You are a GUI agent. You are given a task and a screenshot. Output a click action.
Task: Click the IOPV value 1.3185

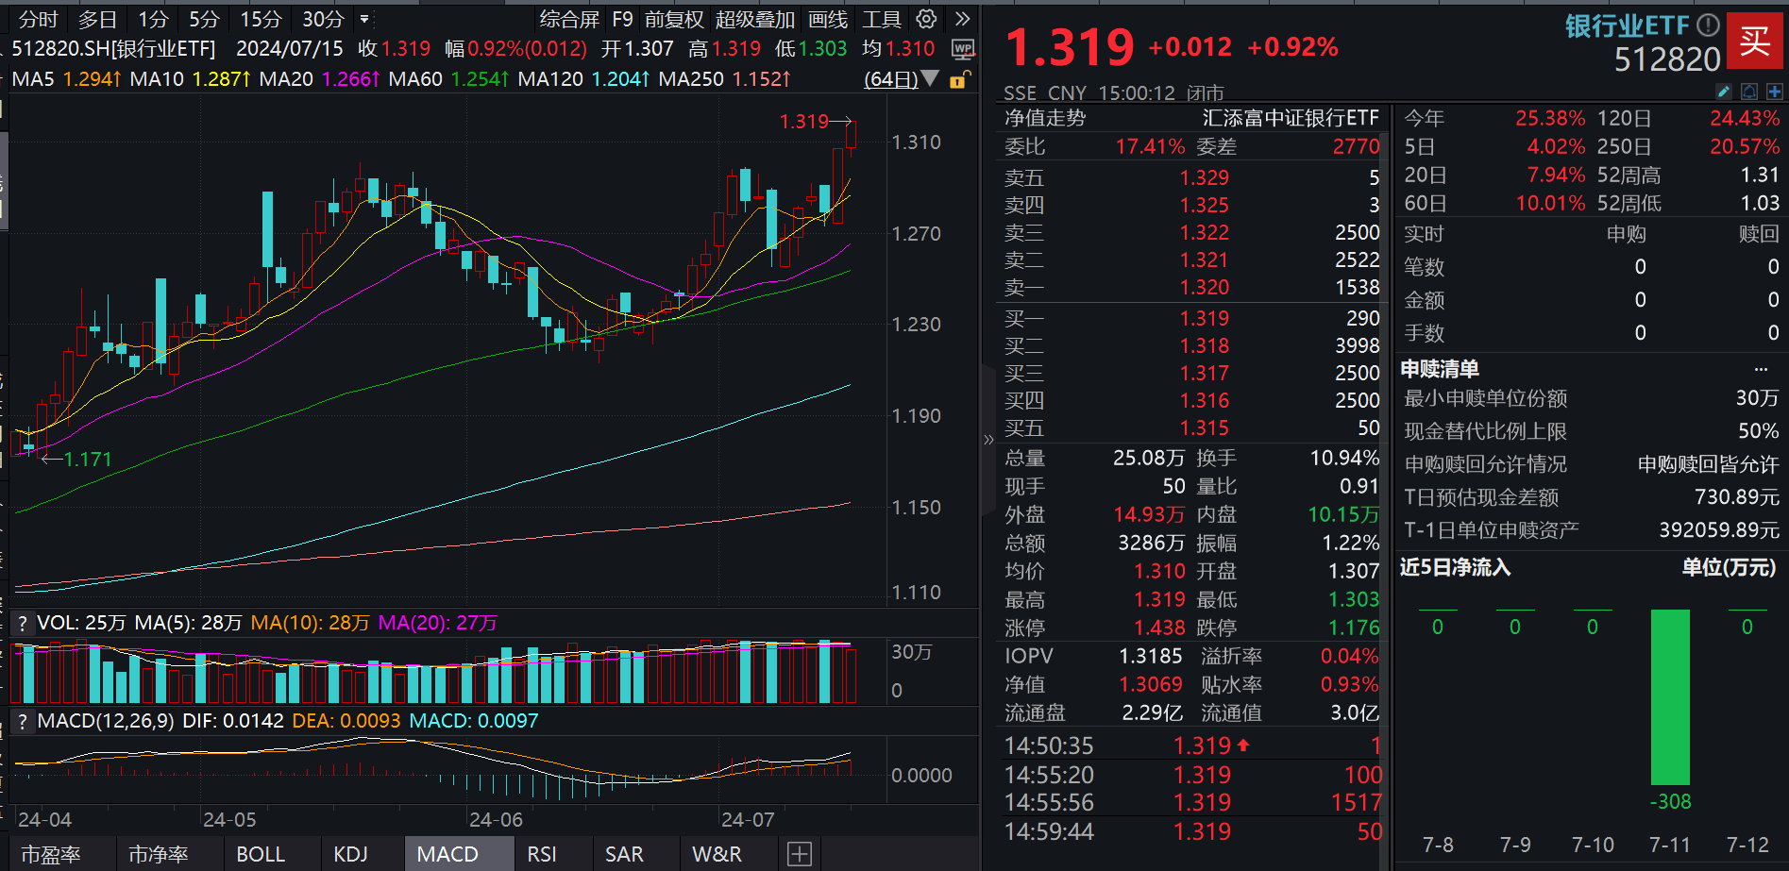[x=1151, y=656]
